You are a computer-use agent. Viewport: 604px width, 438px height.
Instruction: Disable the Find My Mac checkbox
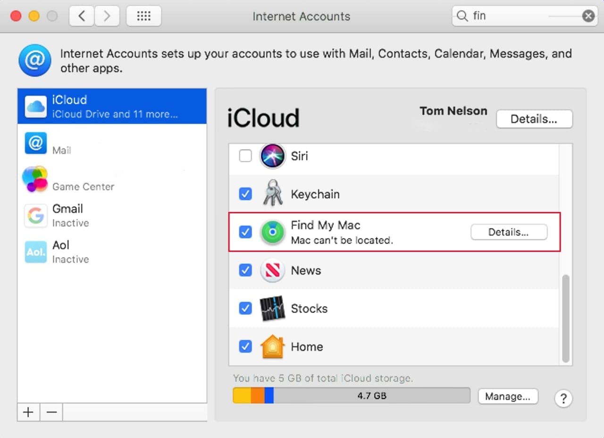245,232
